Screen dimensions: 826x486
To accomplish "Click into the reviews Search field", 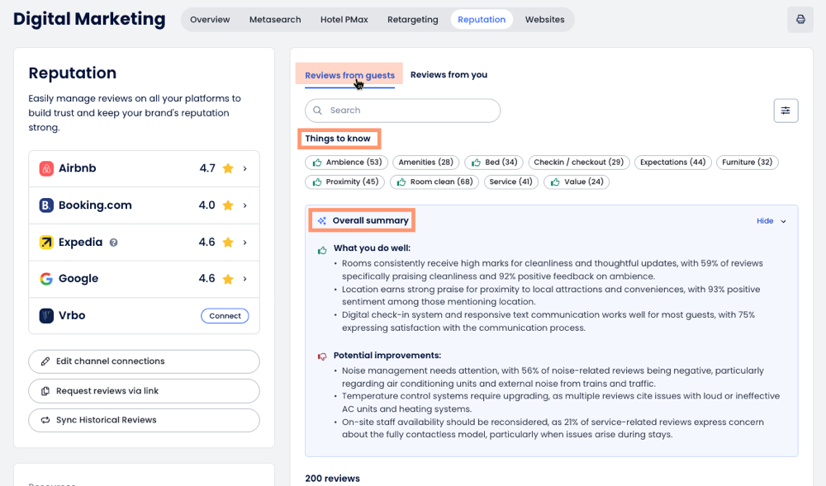I will (x=409, y=111).
